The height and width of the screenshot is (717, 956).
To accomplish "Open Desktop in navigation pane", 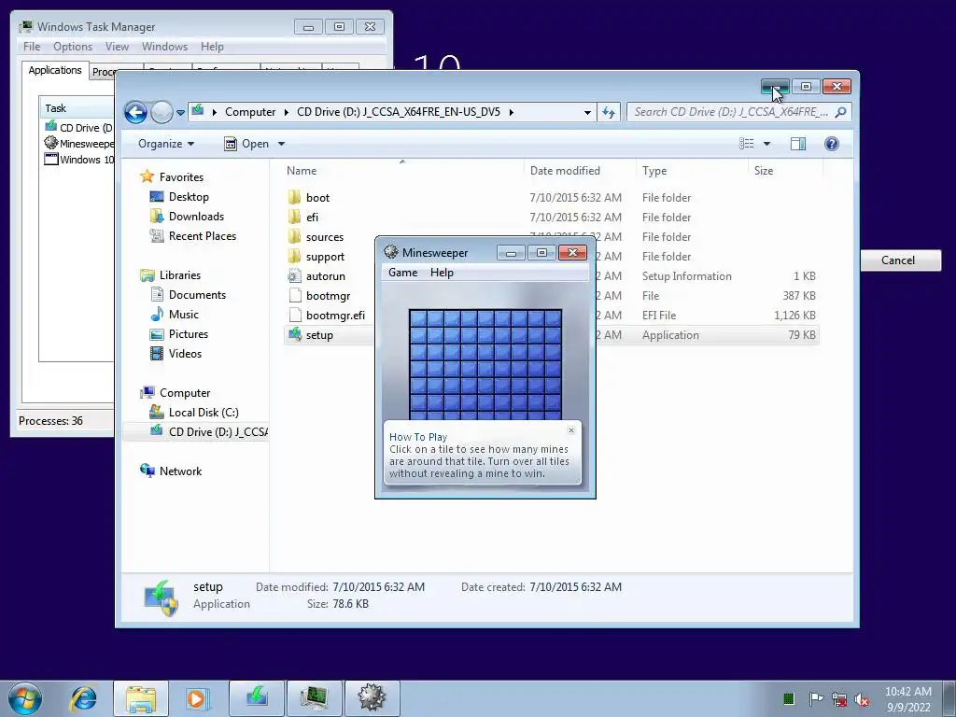I will pos(189,197).
